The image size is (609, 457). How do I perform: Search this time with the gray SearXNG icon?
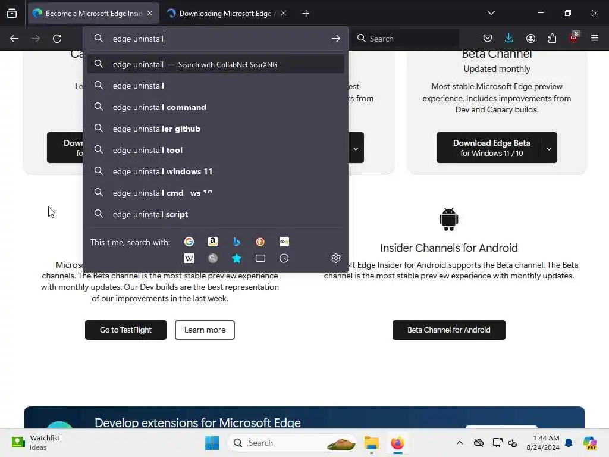click(213, 258)
